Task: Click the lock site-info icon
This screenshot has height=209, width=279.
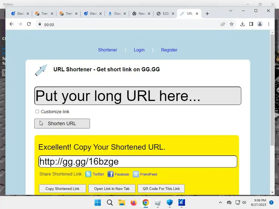Action: 40,24
